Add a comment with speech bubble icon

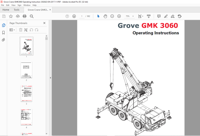click(x=159, y=16)
